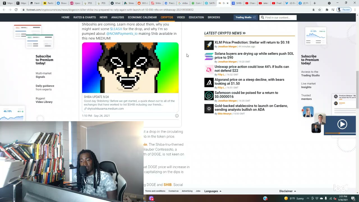Open XLM Price Prediction article headline

[x=252, y=42]
